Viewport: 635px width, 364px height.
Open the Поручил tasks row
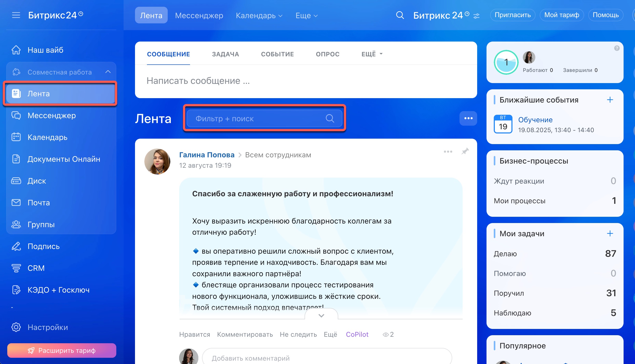click(x=555, y=293)
